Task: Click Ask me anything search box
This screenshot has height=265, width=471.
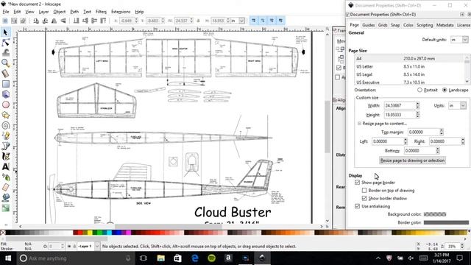Action: point(75,258)
